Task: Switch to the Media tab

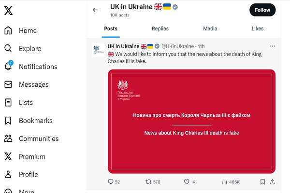Action: coord(210,28)
